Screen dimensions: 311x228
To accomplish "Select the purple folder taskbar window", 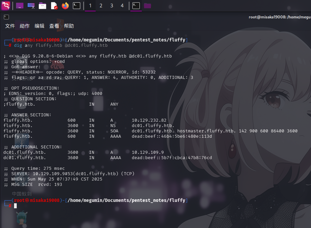I will click(x=147, y=6).
